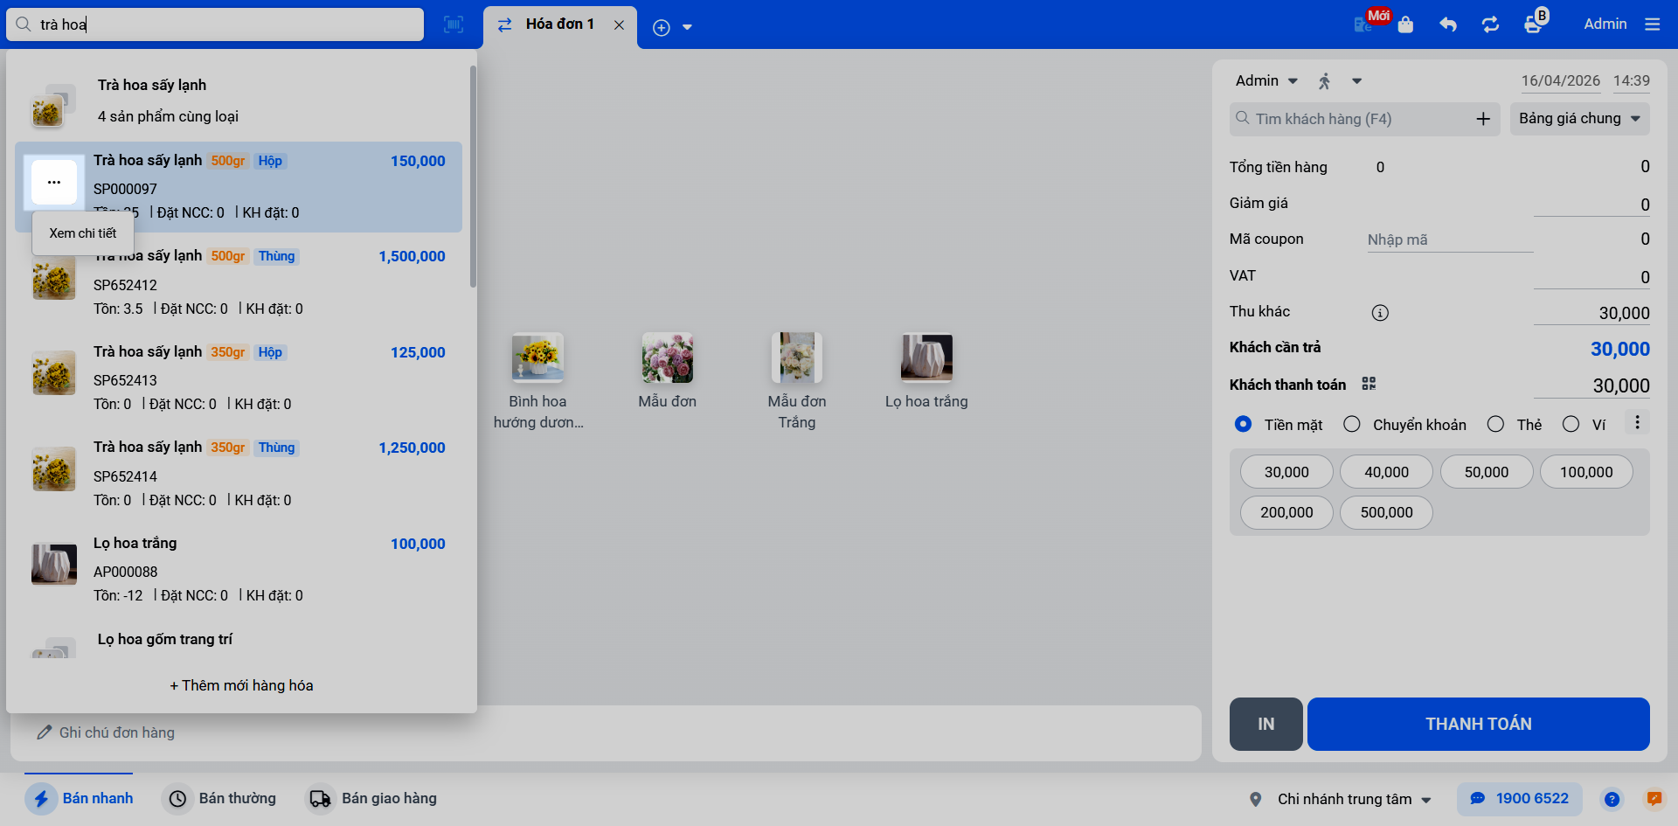Screen dimensions: 1678x826
Task: Select Tiền mặt payment method
Action: [x=1243, y=424]
